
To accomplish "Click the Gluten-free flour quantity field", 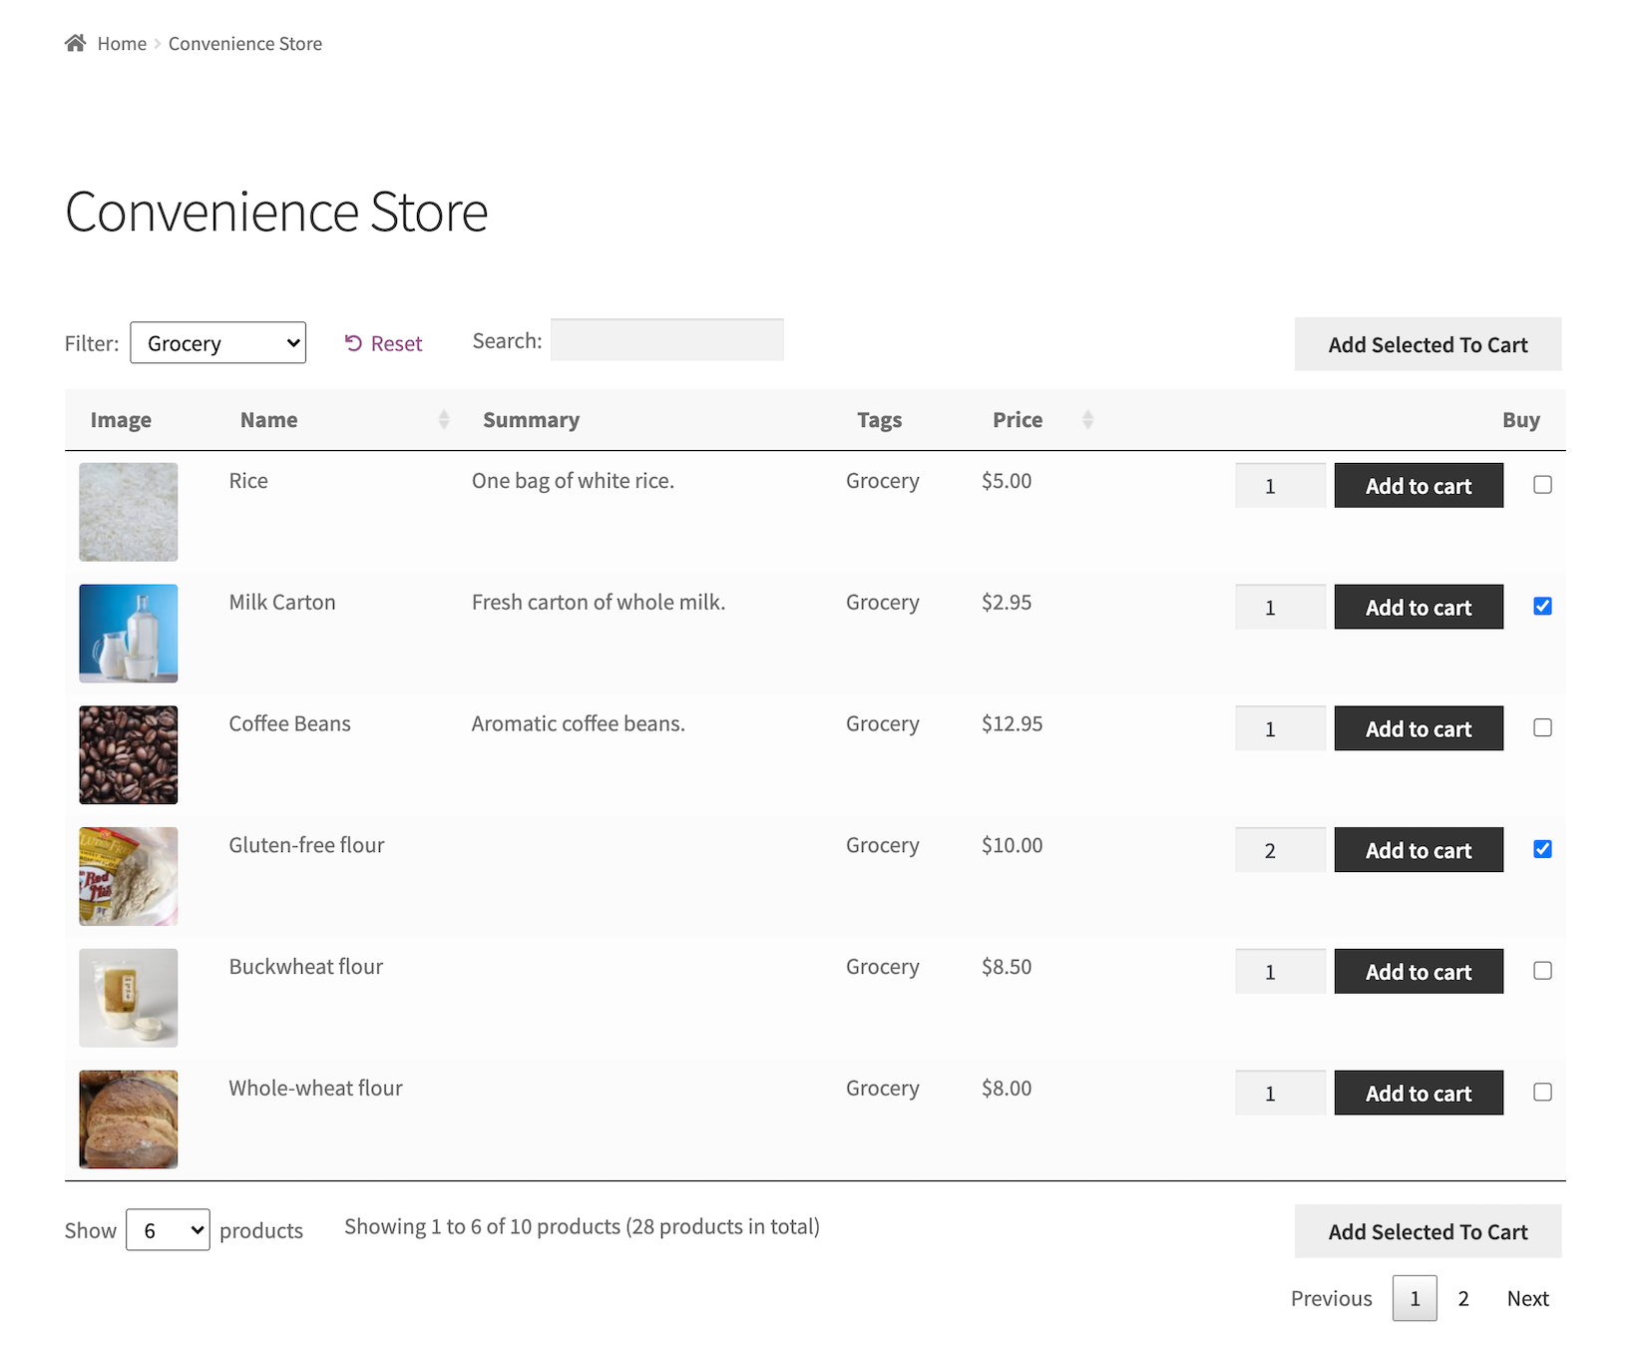I will 1279,850.
